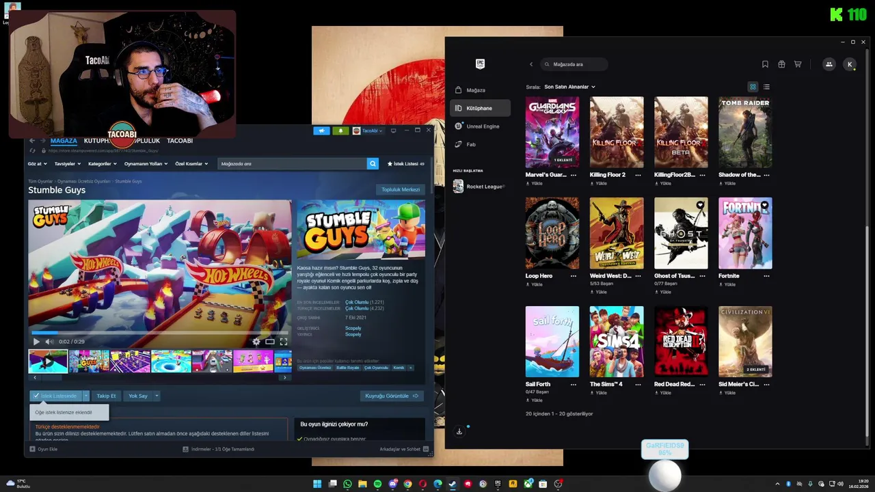Open Topluluk Merkezi for Stumble Guys
Screen dimensions: 875x492
(x=401, y=189)
